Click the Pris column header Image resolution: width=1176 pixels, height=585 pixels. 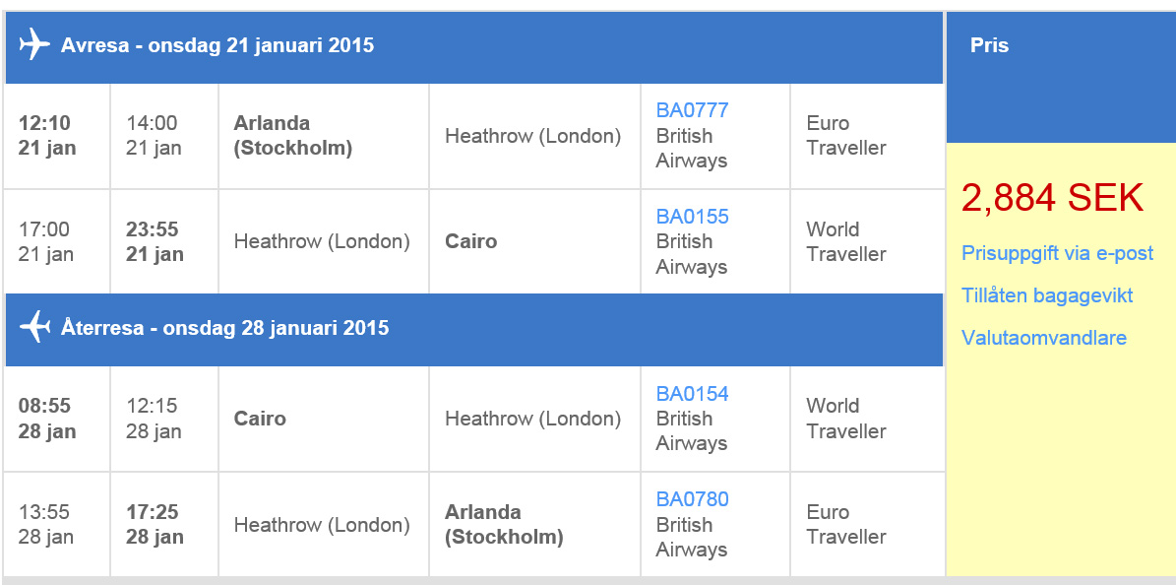989,45
